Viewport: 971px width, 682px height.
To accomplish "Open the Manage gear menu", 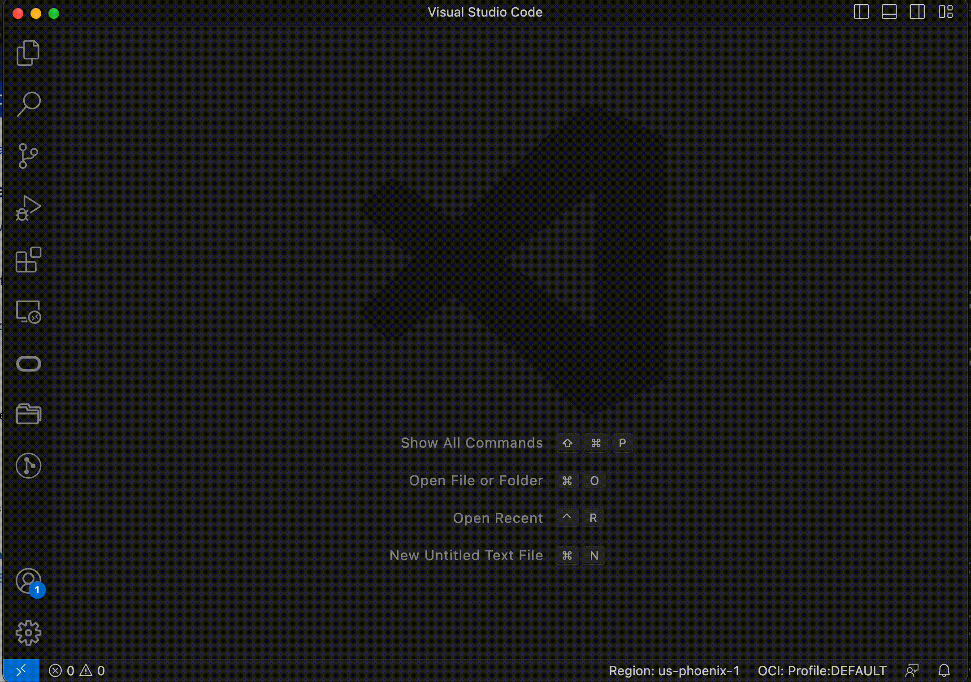I will (28, 633).
